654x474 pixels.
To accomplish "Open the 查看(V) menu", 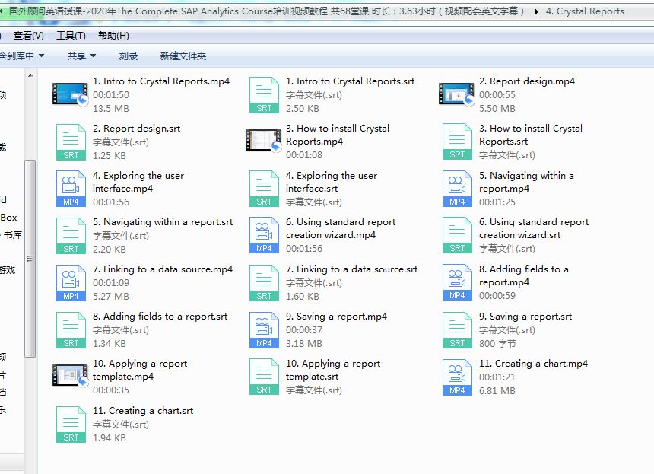I will (28, 36).
